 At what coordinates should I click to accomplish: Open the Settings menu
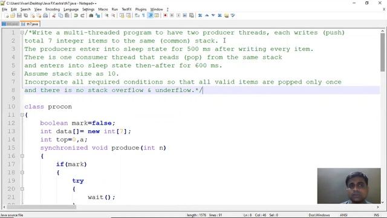tap(88, 10)
